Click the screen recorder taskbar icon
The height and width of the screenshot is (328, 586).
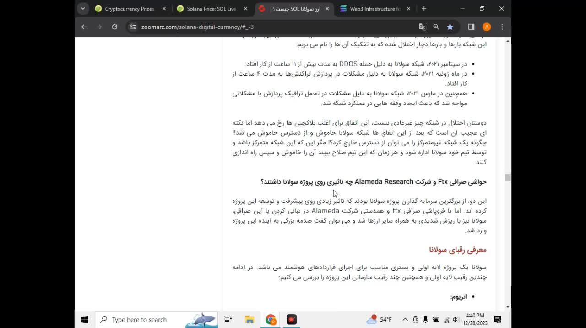pyautogui.click(x=292, y=319)
